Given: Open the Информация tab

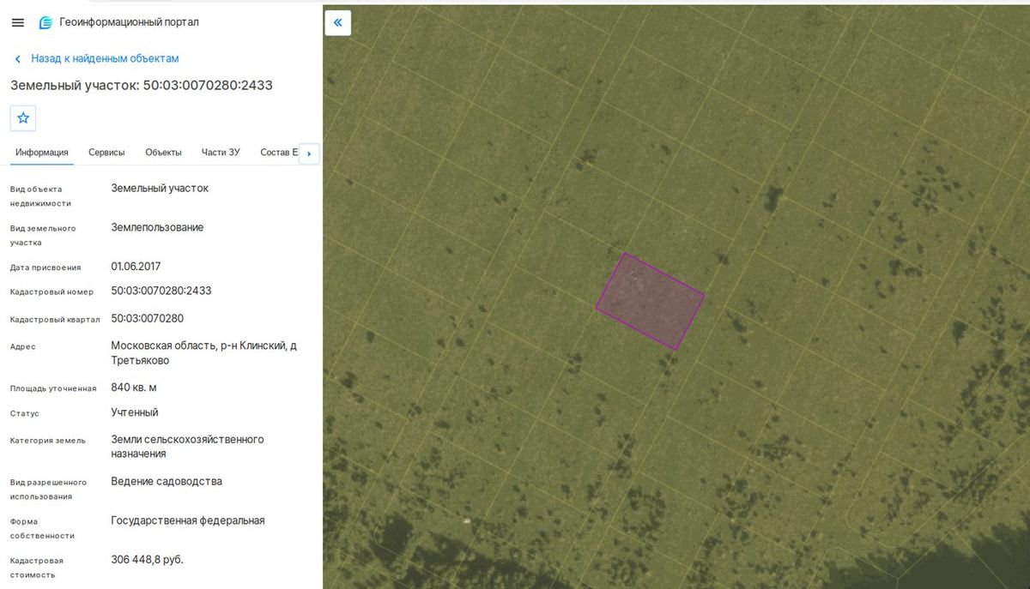Looking at the screenshot, I should coord(42,153).
